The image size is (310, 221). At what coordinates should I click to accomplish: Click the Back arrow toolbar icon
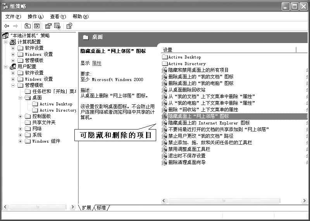point(7,26)
